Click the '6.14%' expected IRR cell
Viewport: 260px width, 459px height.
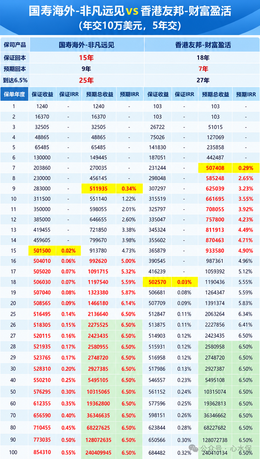128,303
